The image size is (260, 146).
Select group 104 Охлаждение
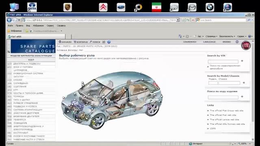click(x=31, y=83)
